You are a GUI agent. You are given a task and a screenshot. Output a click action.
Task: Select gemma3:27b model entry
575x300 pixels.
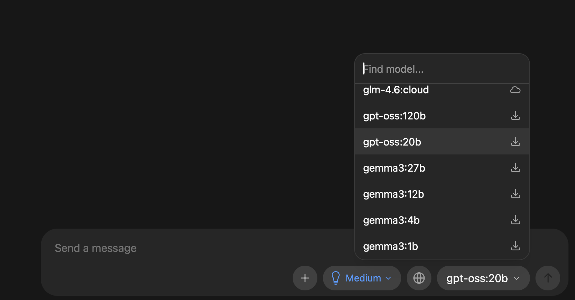(394, 168)
